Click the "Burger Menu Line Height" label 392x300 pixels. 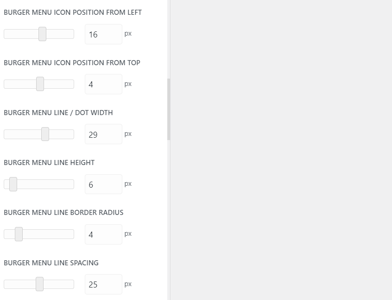49,163
